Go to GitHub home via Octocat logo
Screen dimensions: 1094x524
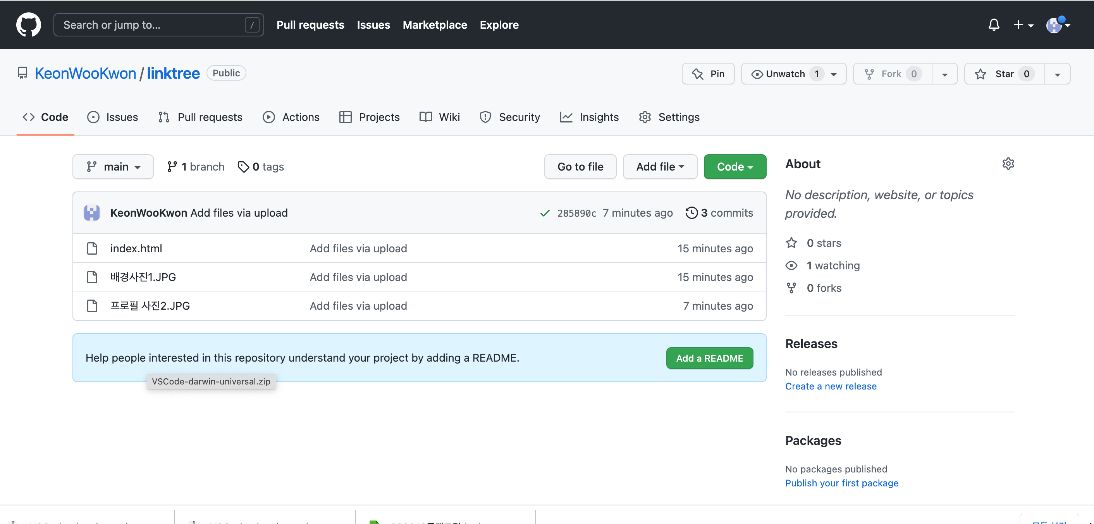coord(28,25)
